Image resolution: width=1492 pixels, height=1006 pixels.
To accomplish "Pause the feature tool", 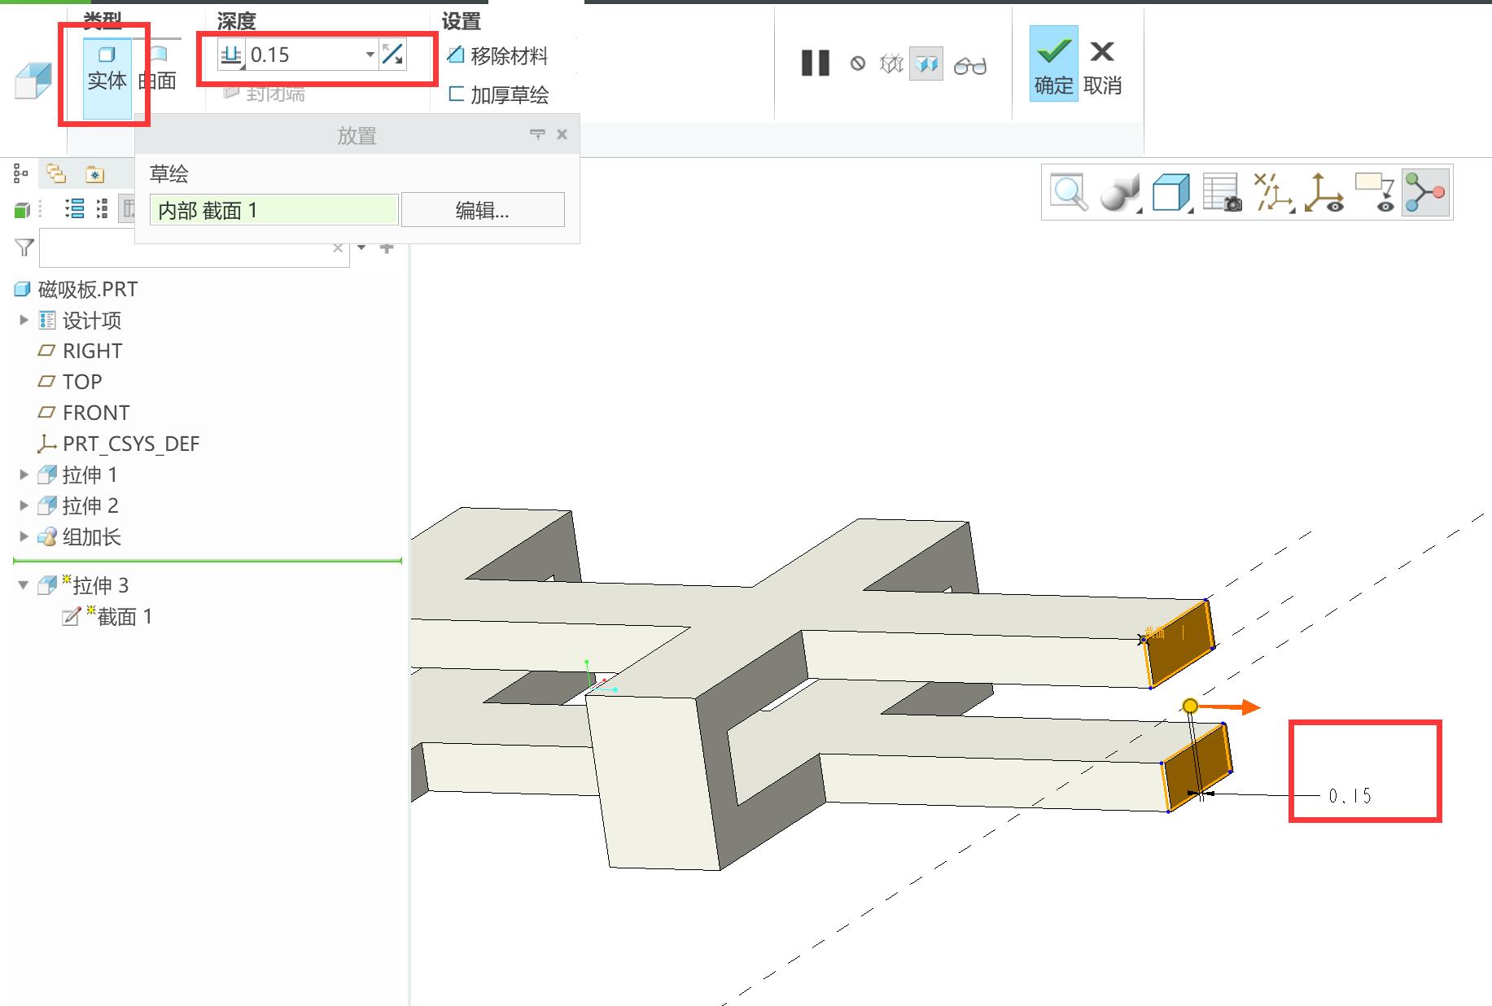I will coord(815,63).
